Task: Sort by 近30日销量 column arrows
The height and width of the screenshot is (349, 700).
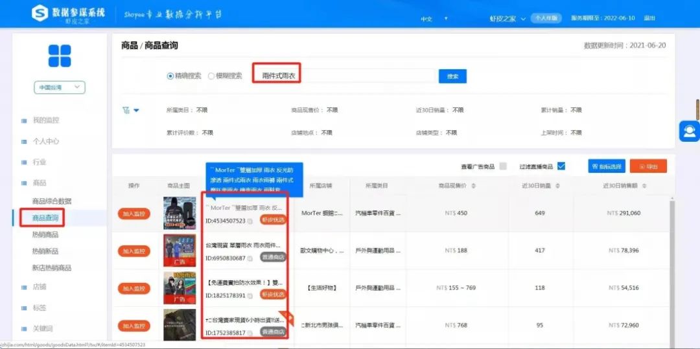Action: [557, 186]
